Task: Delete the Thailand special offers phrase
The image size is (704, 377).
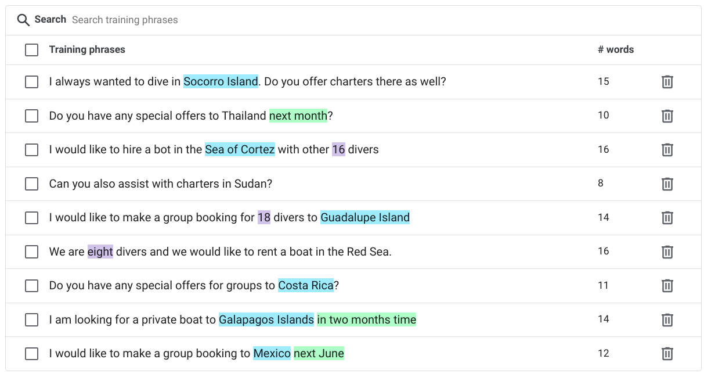Action: click(667, 116)
